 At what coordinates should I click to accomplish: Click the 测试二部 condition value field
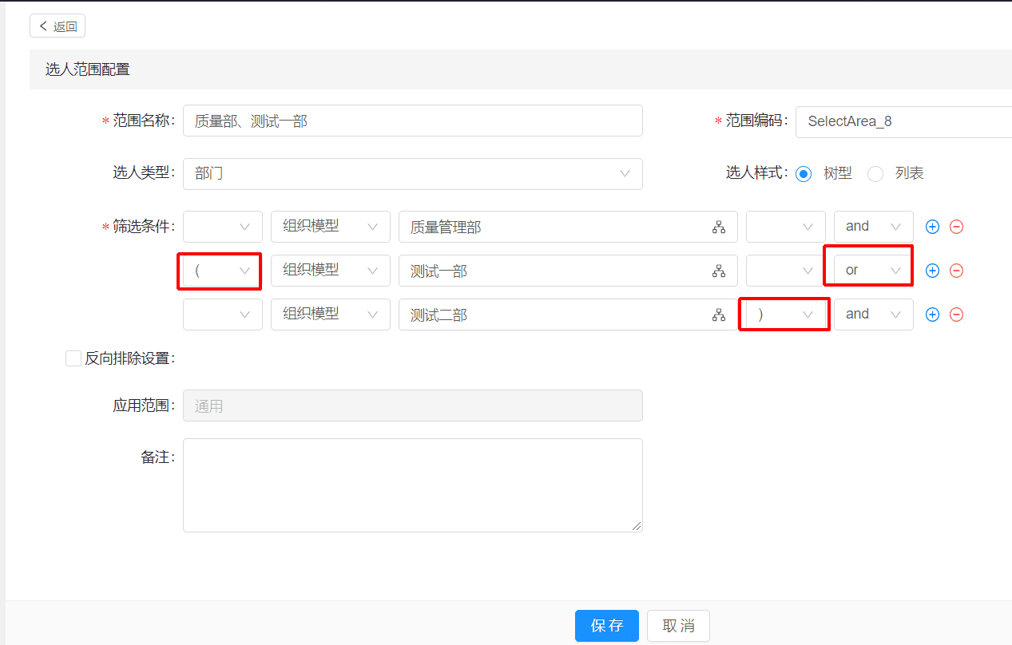tap(568, 315)
